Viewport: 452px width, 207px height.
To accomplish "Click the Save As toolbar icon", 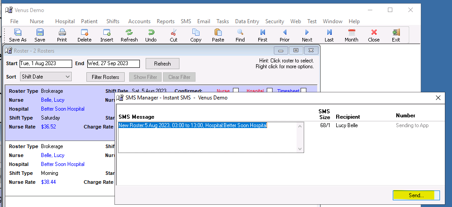I will [17, 32].
